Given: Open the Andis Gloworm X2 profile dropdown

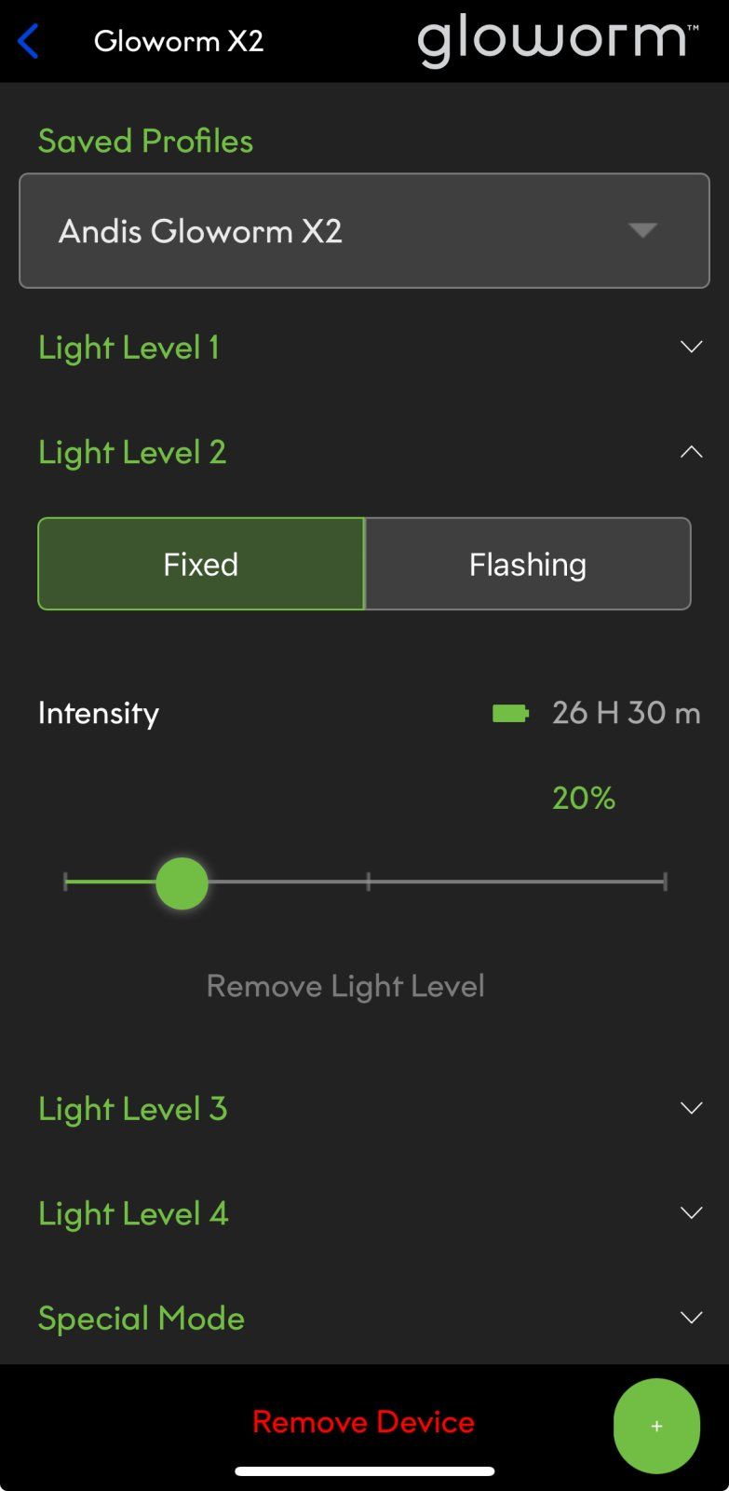Looking at the screenshot, I should (x=364, y=230).
